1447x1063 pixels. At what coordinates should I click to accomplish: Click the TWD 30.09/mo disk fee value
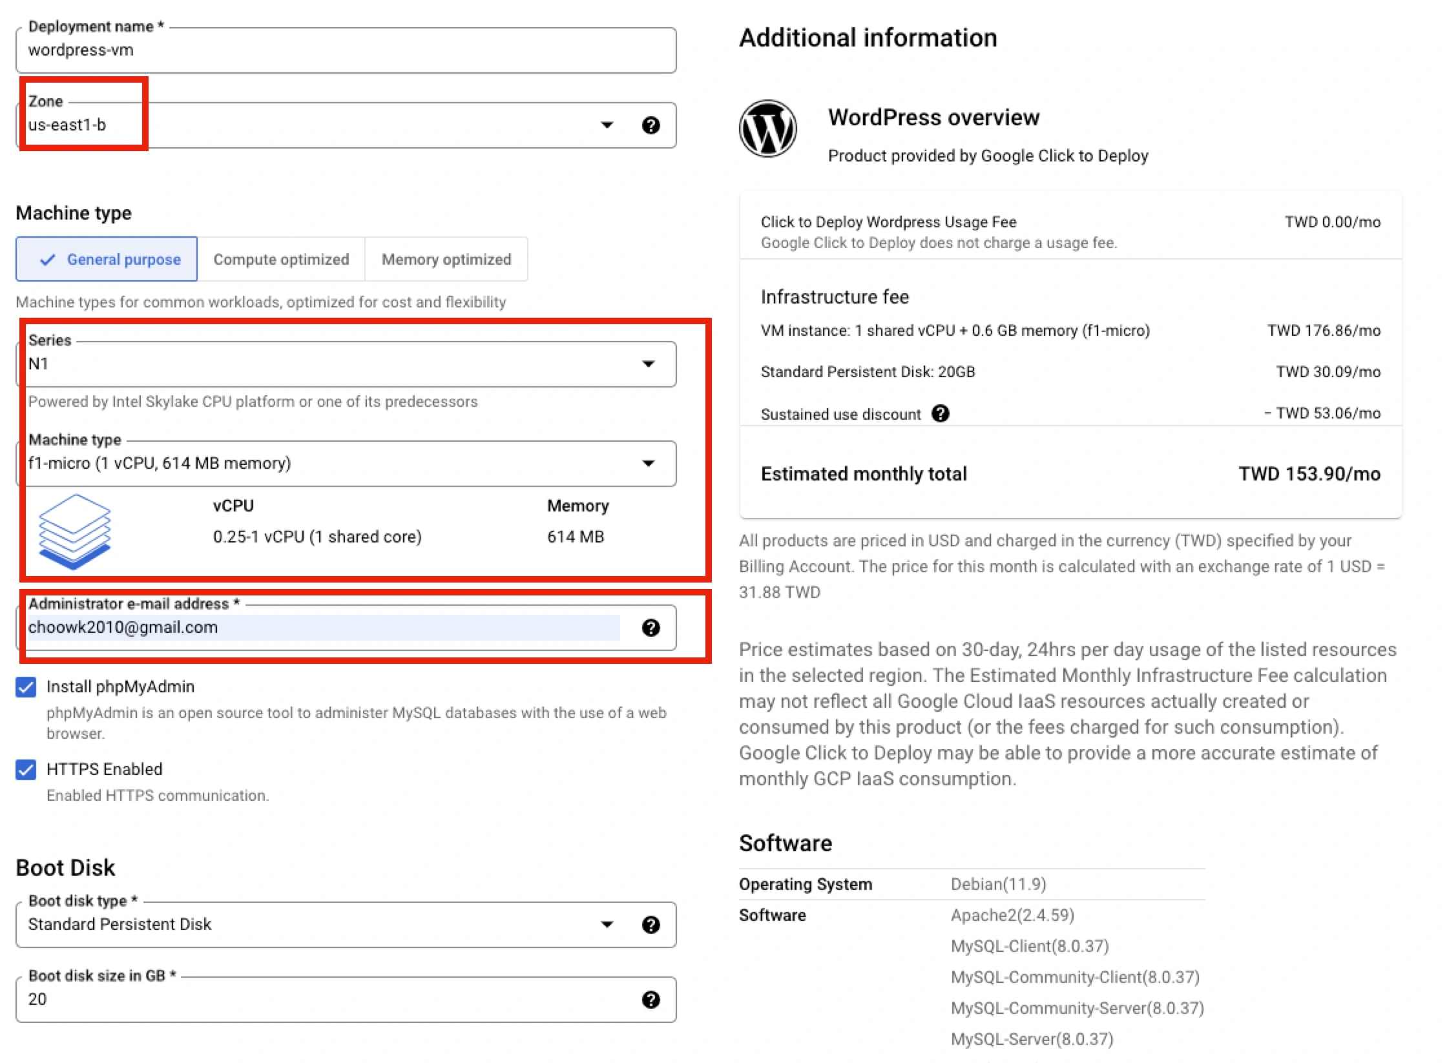(1328, 372)
